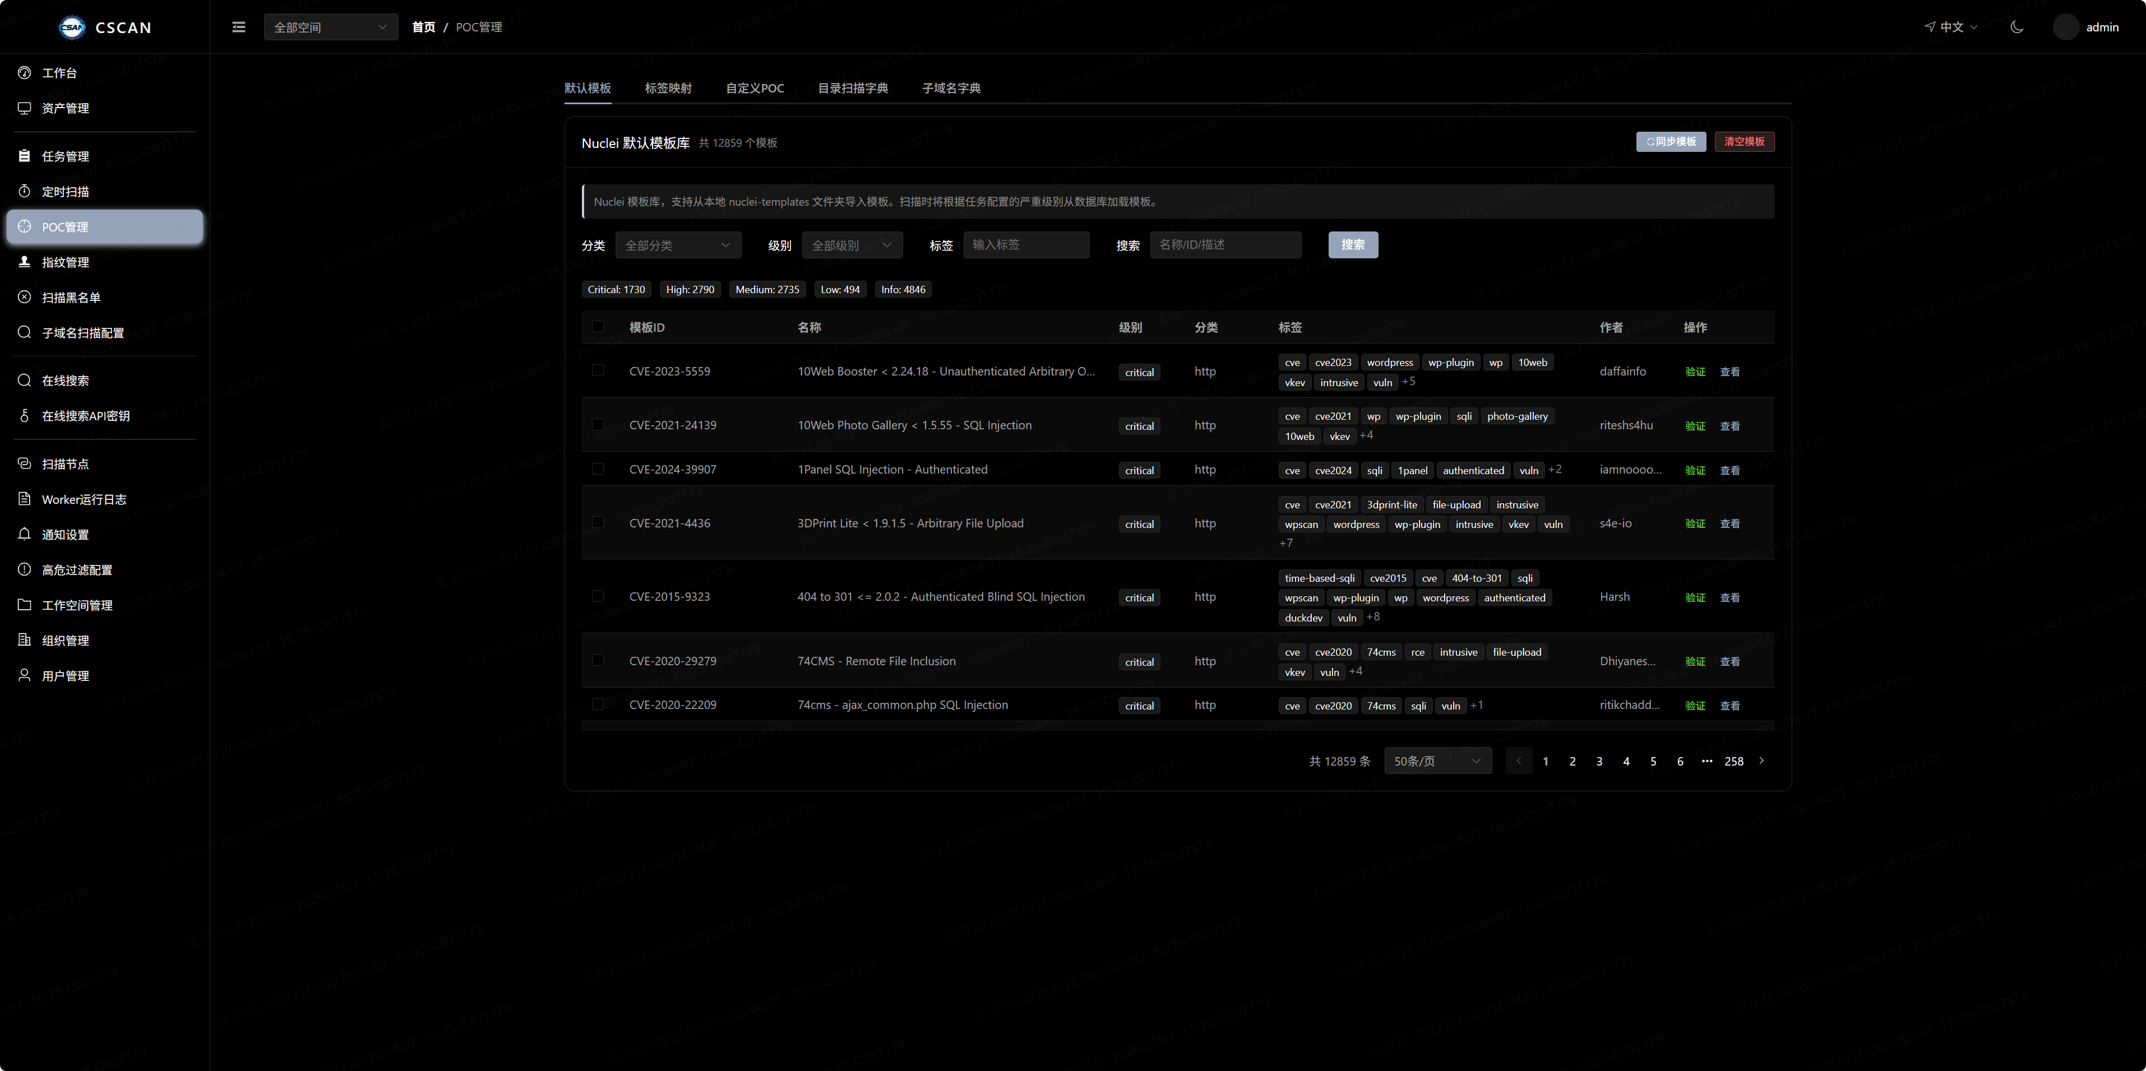
Task: Open 在线搜索 magnifier icon in sidebar
Action: (x=24, y=380)
